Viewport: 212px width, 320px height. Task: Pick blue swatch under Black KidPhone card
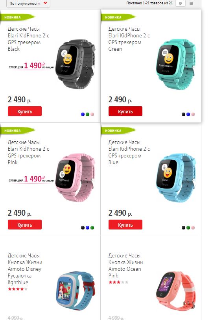tap(83, 114)
